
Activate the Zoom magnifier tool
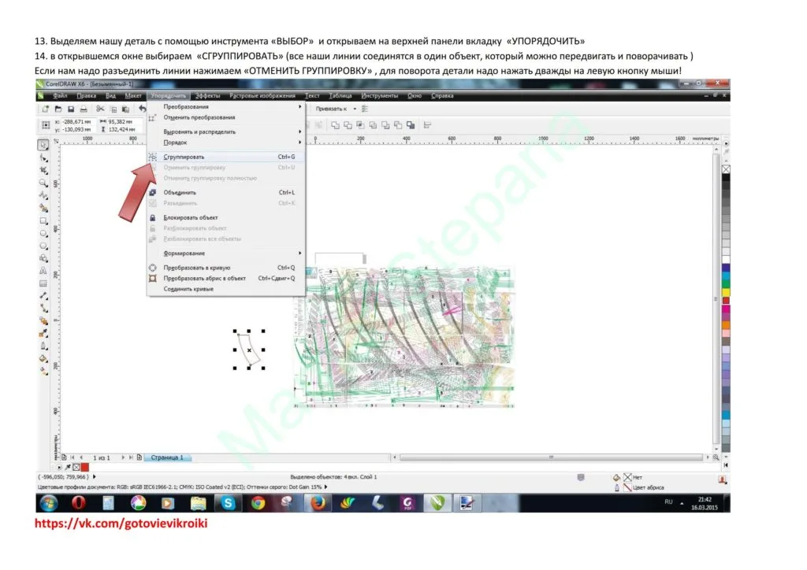coord(43,183)
